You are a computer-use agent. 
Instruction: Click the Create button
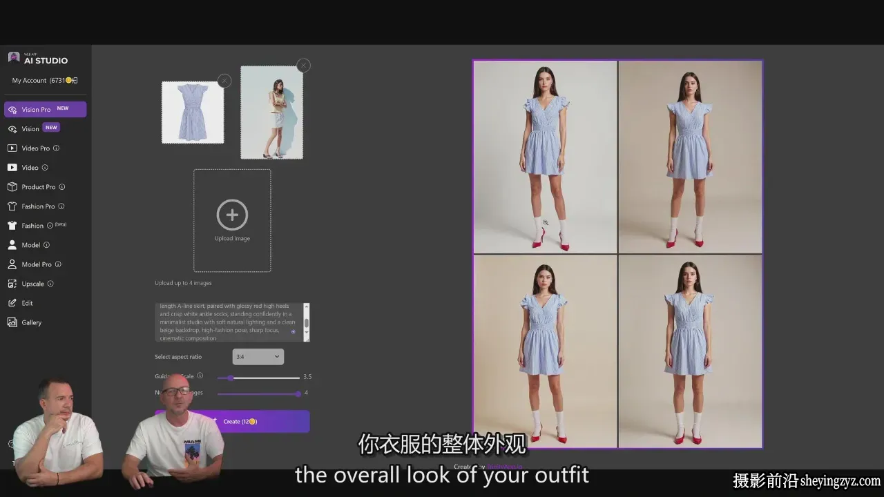232,421
